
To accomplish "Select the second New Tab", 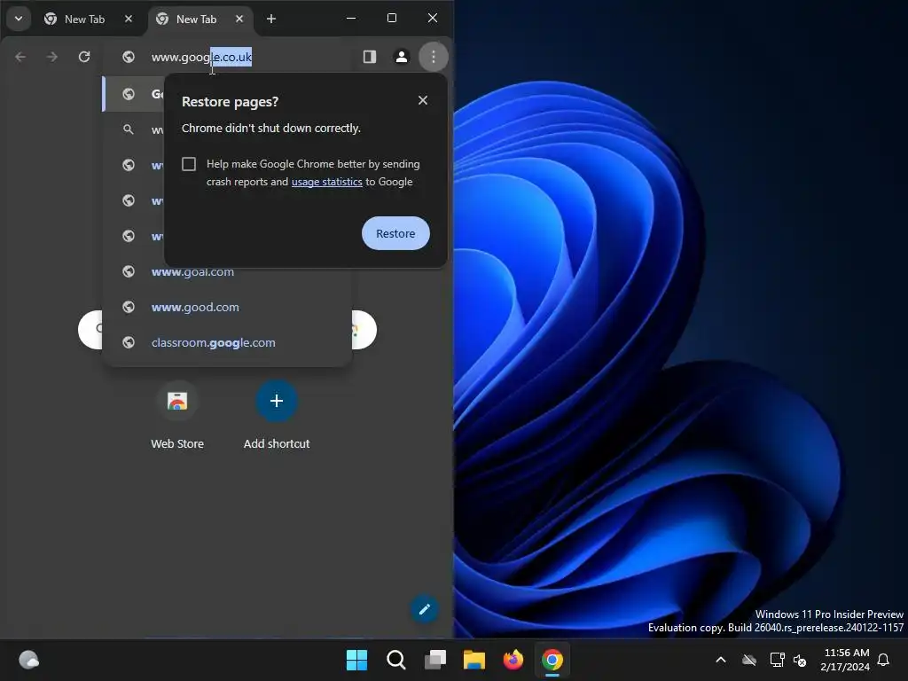I will (196, 20).
